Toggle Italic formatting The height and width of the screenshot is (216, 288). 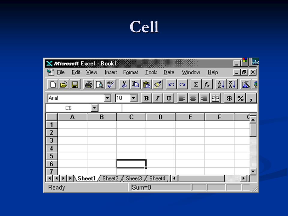[157, 98]
